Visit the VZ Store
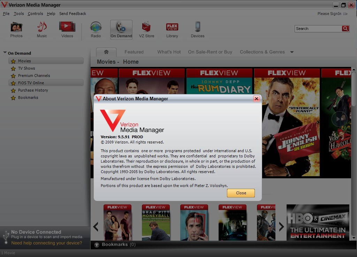This screenshot has height=257, width=357. point(146,29)
